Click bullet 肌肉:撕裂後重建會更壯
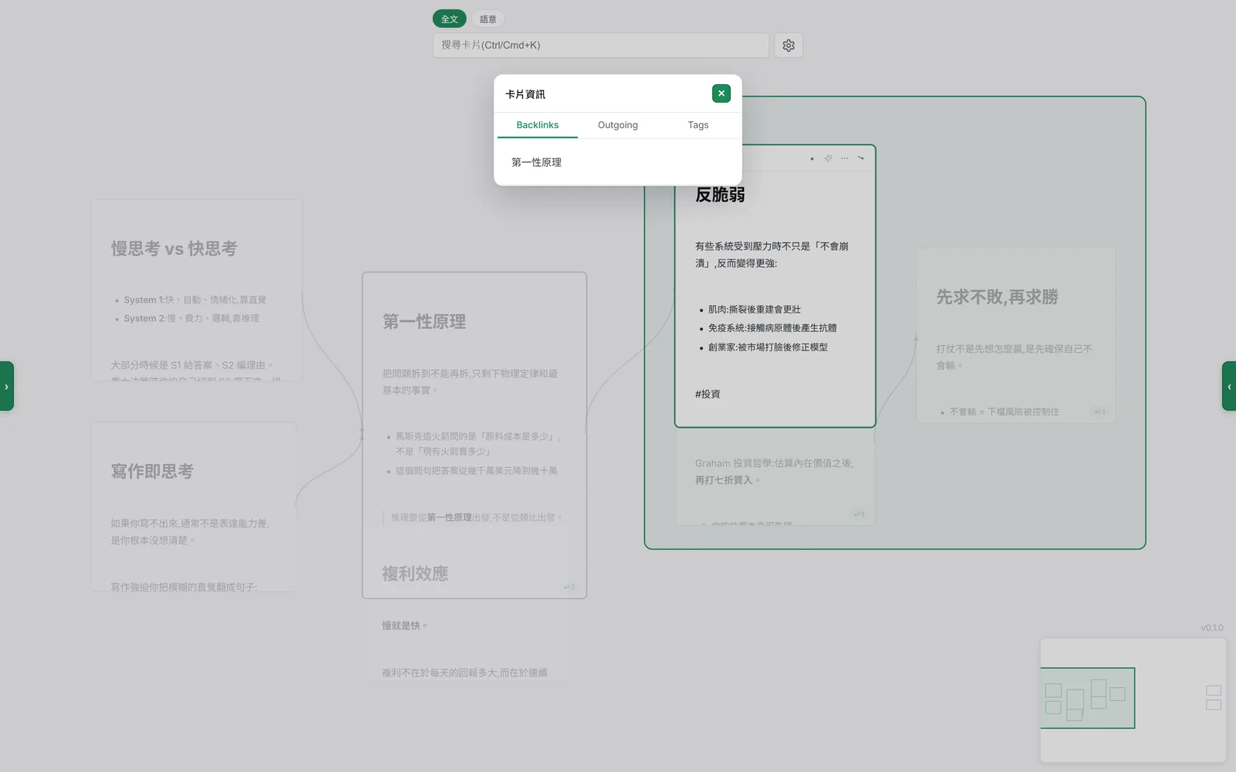The height and width of the screenshot is (772, 1236). [x=755, y=310]
